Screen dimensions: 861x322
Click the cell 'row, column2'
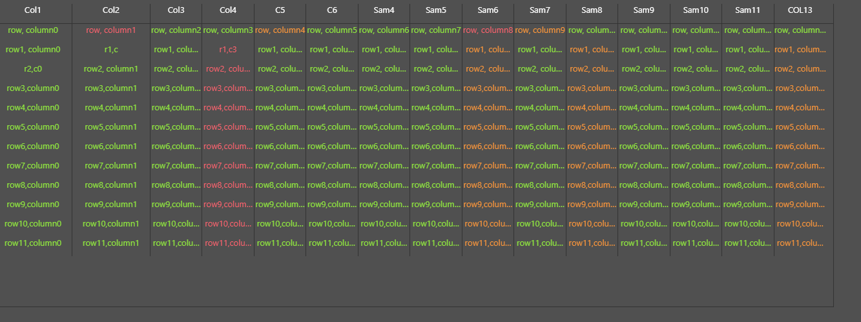176,30
